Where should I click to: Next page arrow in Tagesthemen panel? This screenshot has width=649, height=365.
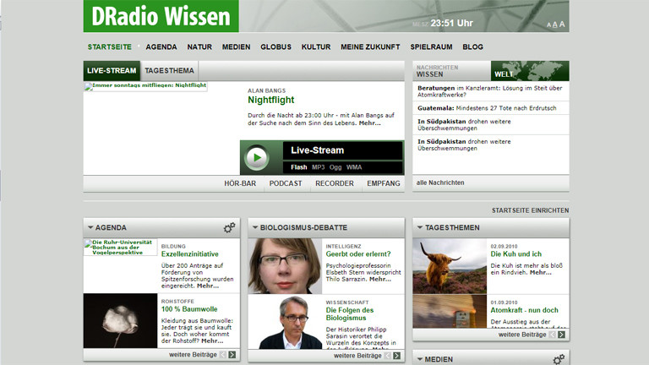tap(561, 335)
